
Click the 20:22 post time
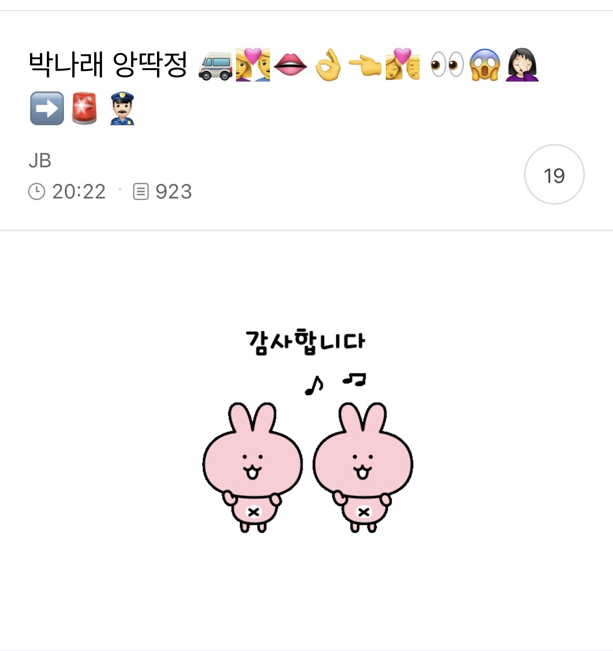[x=79, y=192]
